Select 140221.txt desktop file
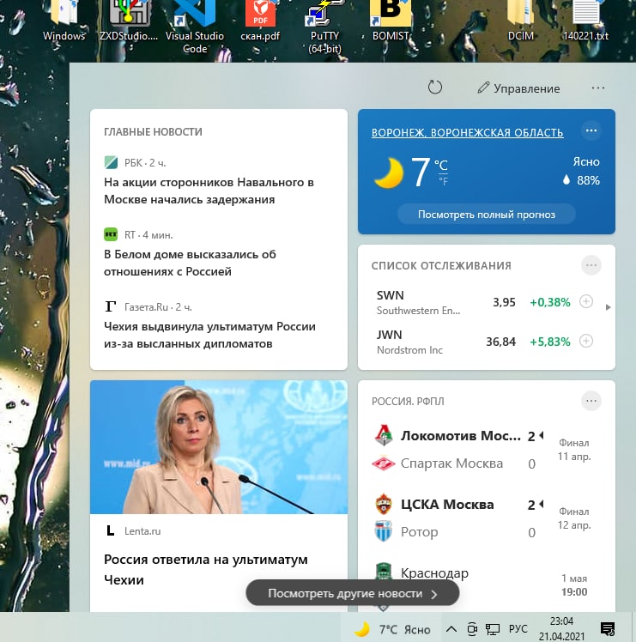The image size is (636, 642). click(585, 21)
